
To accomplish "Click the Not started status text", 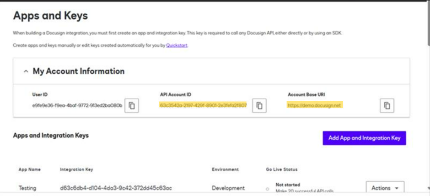I will tap(288, 185).
